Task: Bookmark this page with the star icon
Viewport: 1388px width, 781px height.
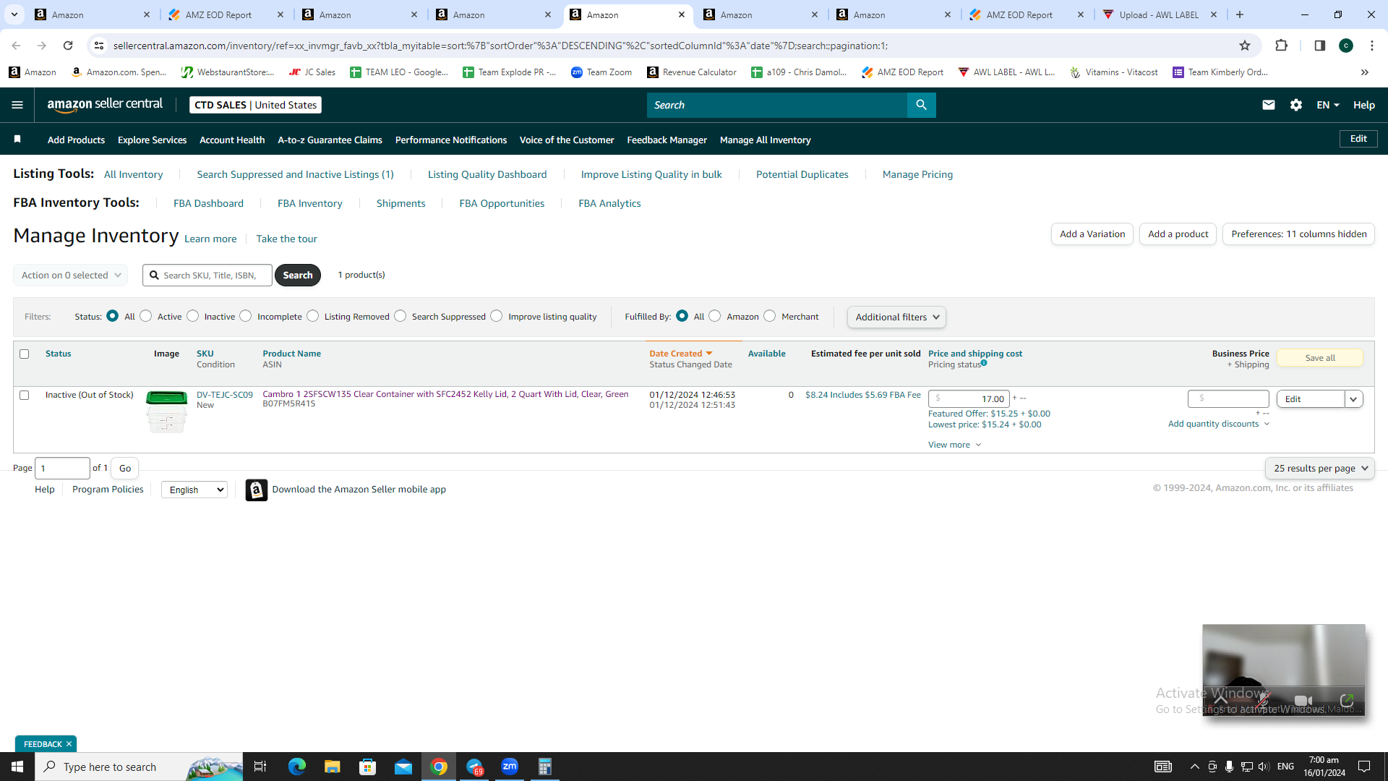Action: pyautogui.click(x=1245, y=46)
